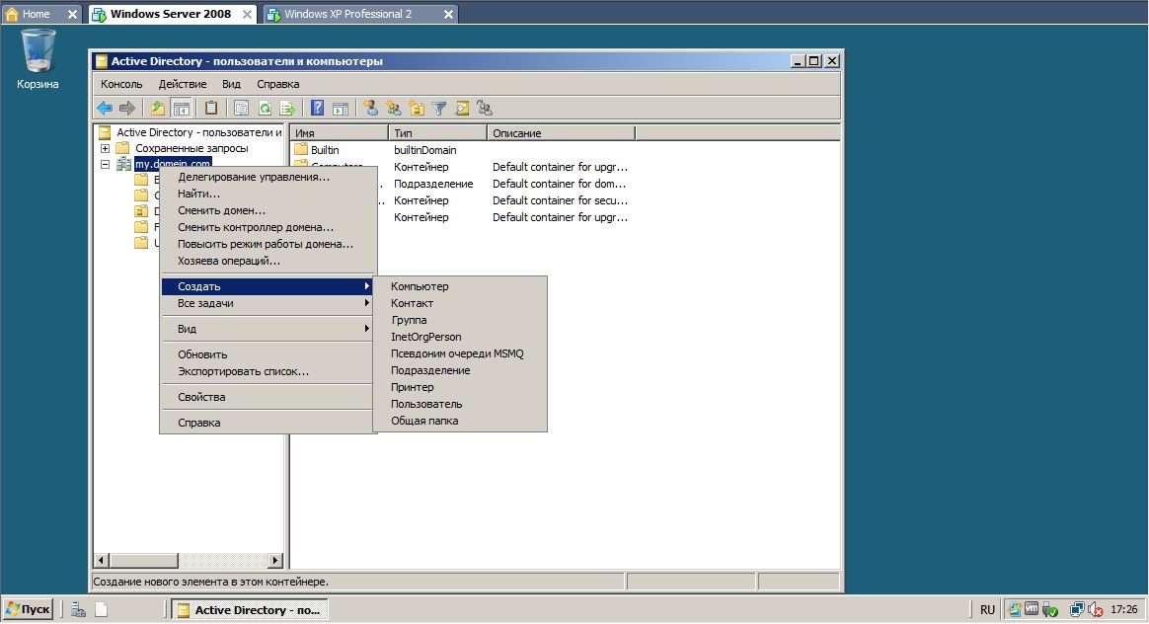Open the Вид submenu in context menu

(268, 329)
